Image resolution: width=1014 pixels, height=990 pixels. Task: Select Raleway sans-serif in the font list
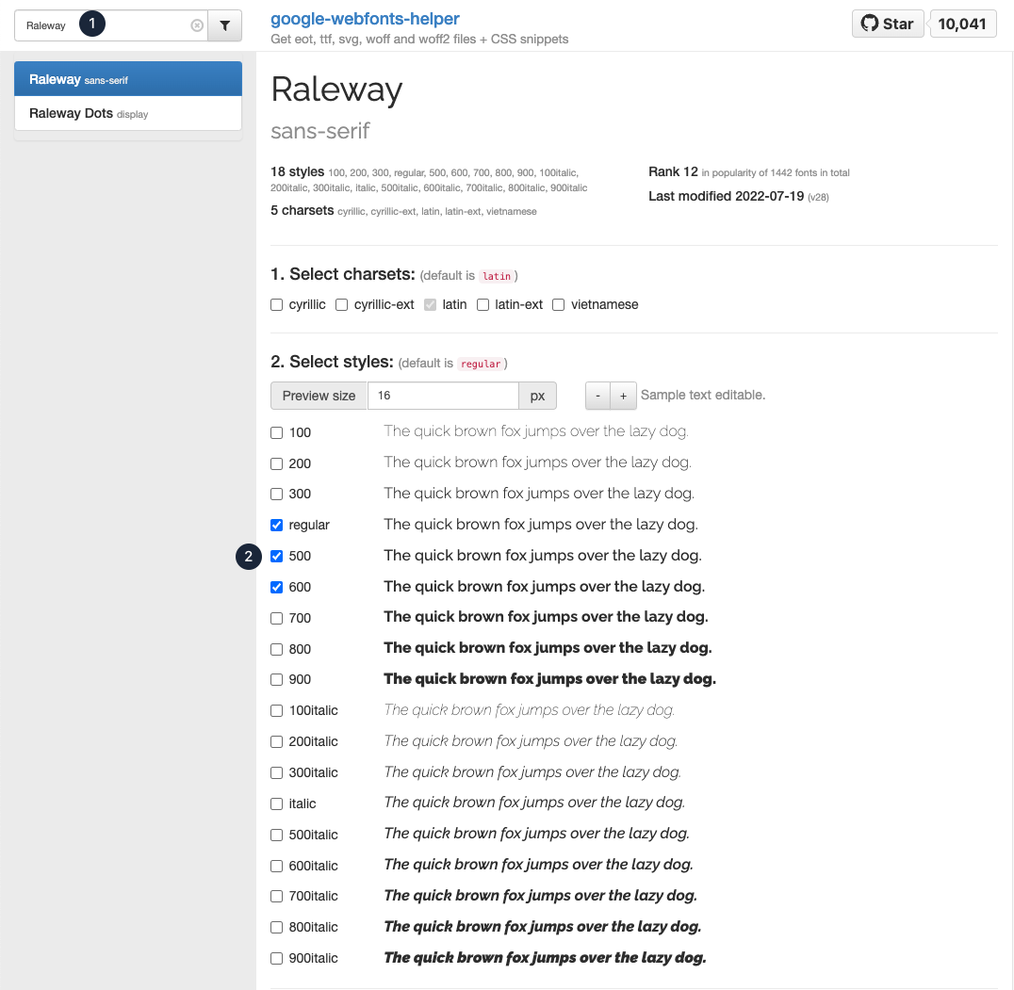pos(128,79)
